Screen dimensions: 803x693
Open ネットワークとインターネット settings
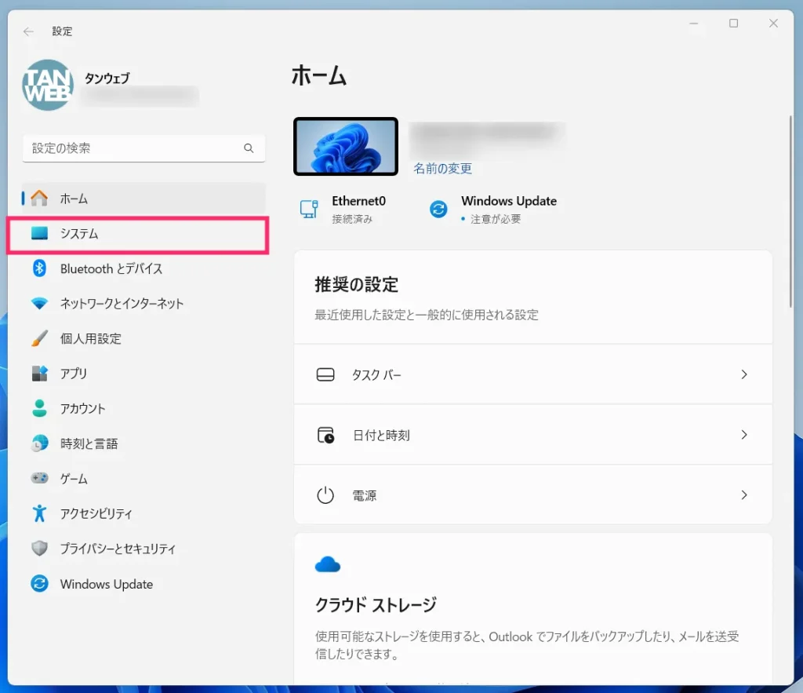pos(144,304)
